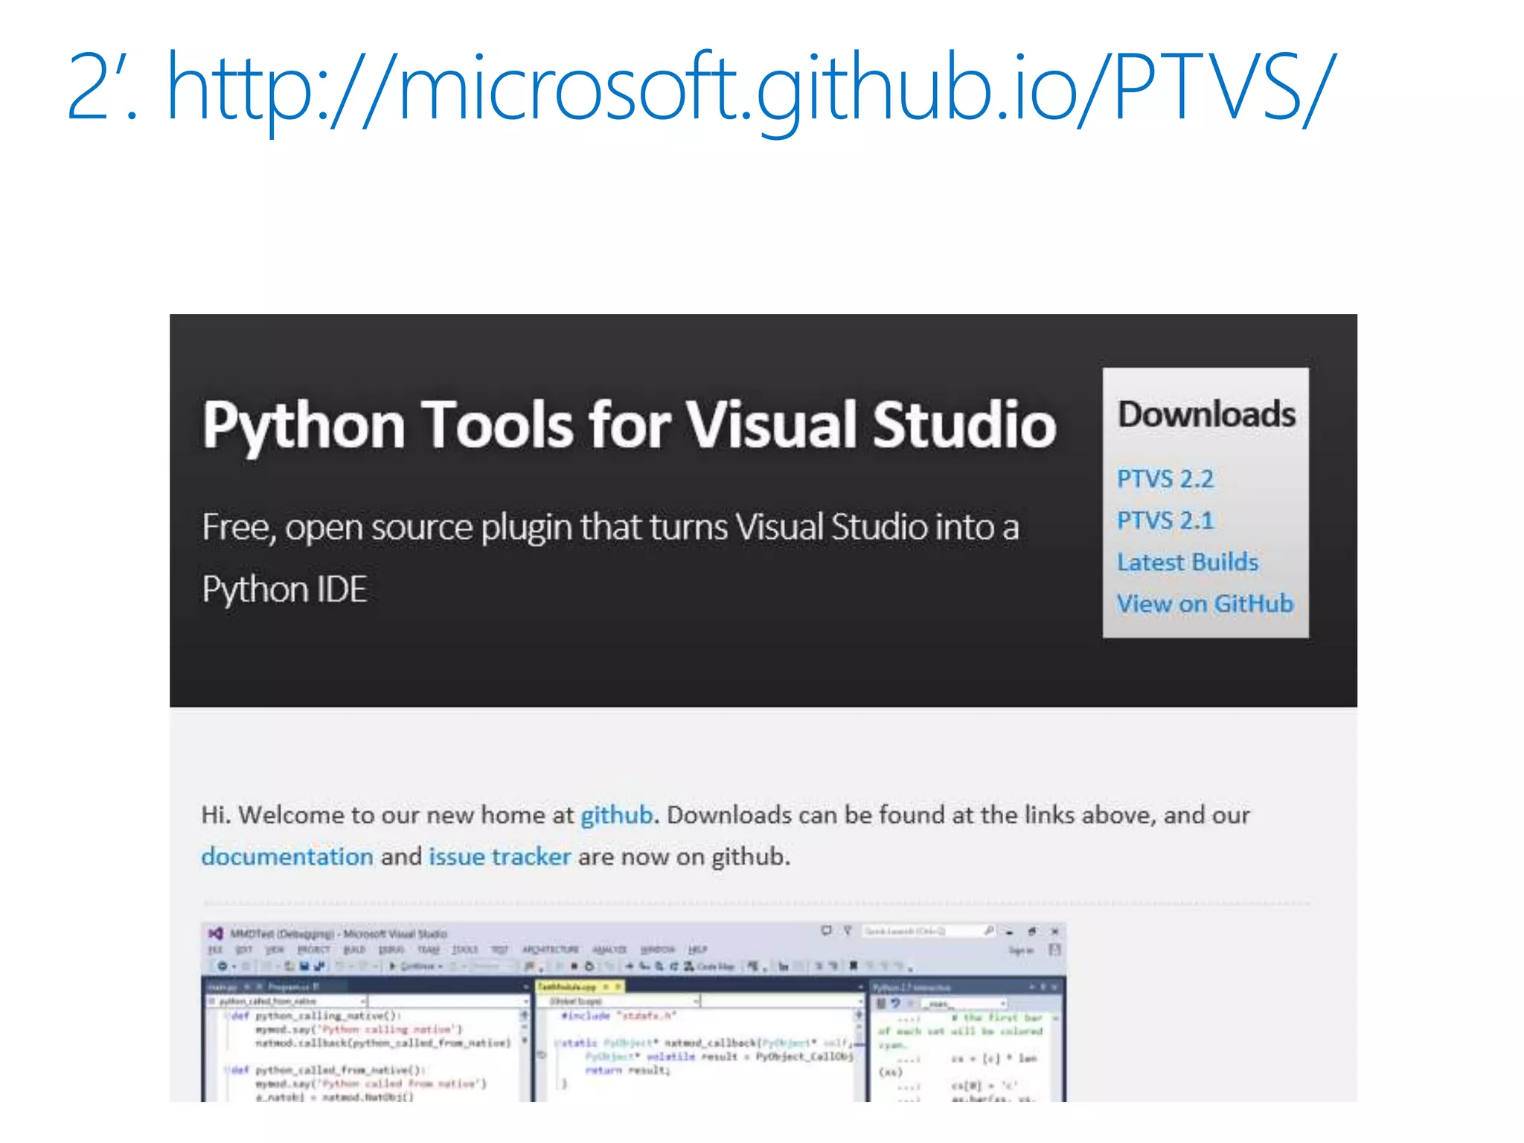Open the TOOLS menu in Visual Studio

click(x=464, y=950)
